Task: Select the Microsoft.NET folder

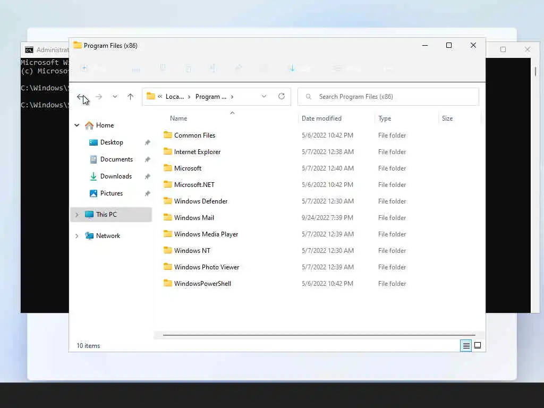Action: click(194, 184)
